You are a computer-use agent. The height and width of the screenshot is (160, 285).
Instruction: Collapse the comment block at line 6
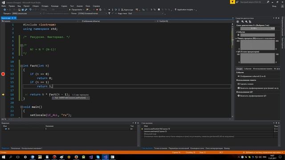tap(22, 45)
